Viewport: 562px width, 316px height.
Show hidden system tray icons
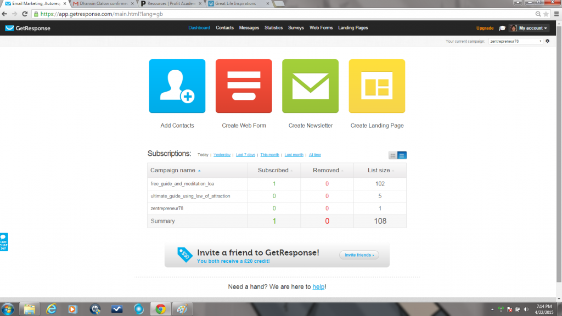point(492,309)
